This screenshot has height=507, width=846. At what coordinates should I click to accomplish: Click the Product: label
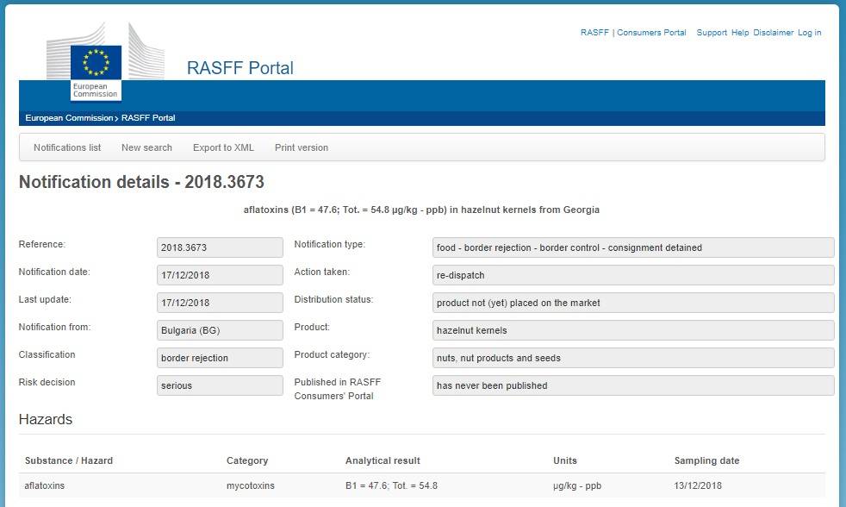[312, 327]
